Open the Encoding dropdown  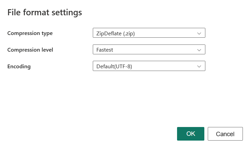coord(149,67)
